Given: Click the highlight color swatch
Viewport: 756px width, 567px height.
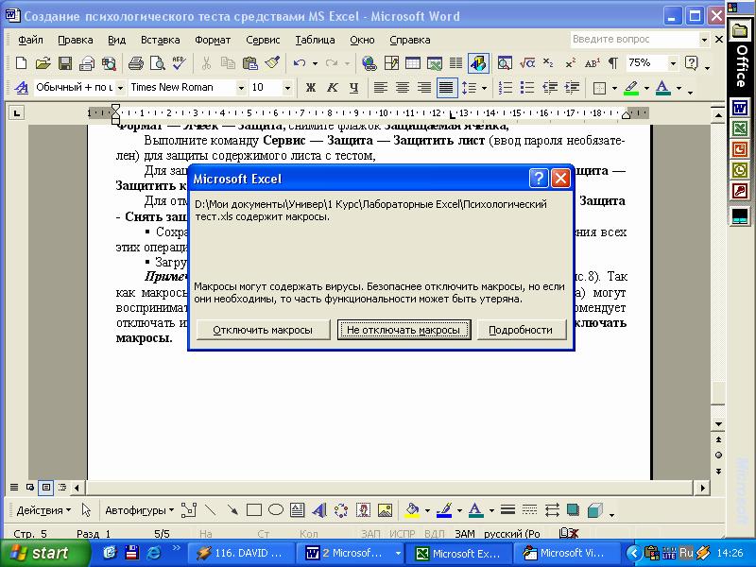Looking at the screenshot, I should 631,88.
